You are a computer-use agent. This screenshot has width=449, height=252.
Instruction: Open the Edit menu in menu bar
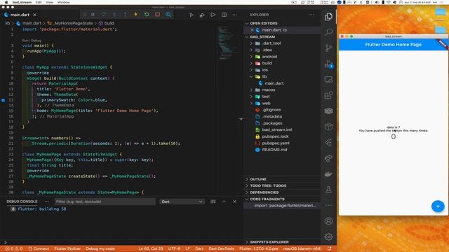39,2
